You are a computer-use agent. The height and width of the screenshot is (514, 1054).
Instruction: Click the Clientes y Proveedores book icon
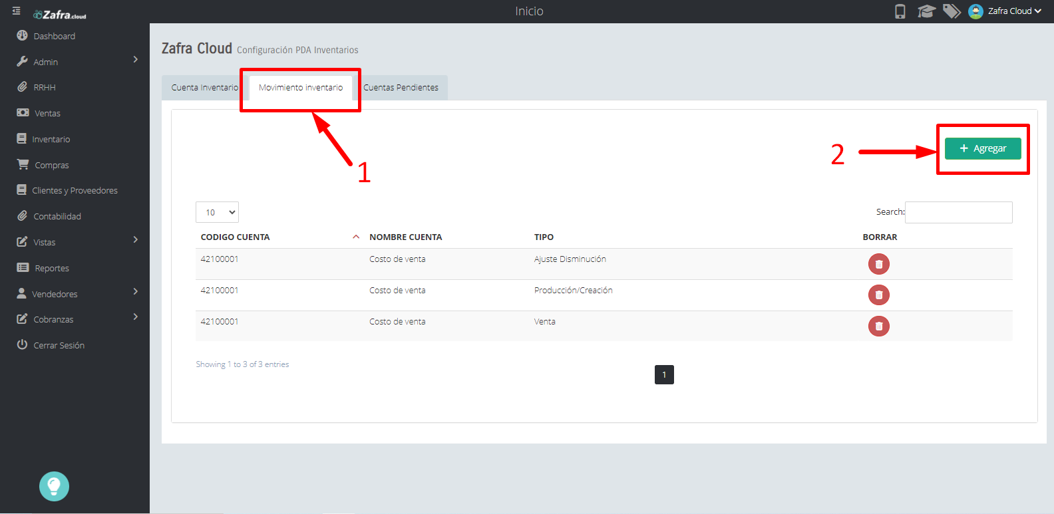22,190
